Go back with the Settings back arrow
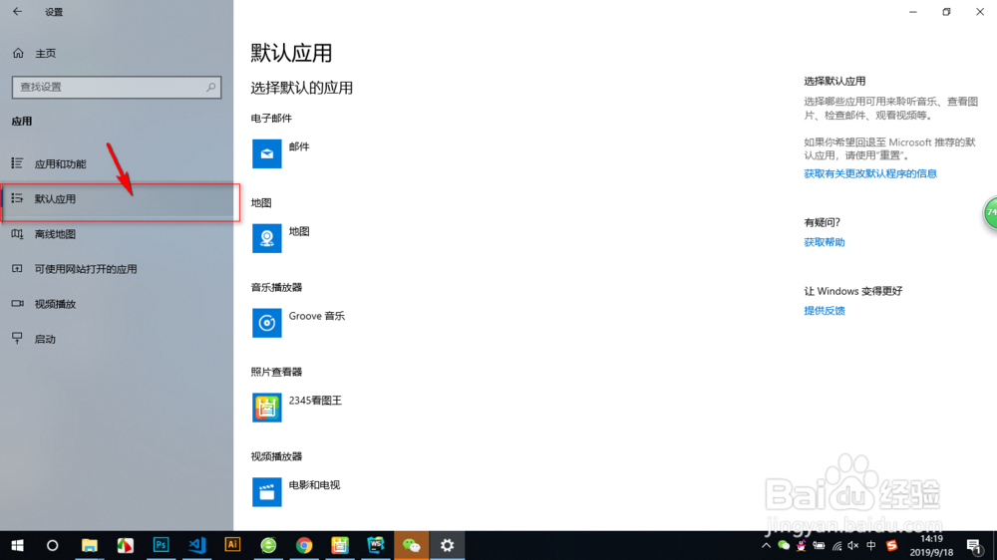The image size is (997, 560). pyautogui.click(x=17, y=11)
